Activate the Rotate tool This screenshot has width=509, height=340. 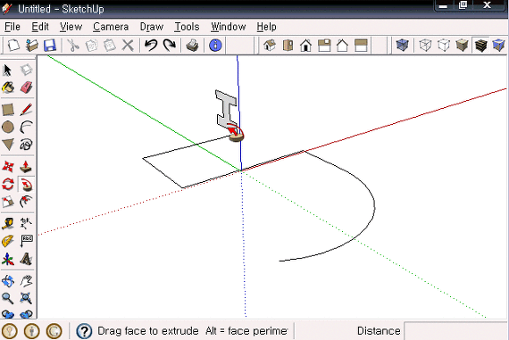pos(8,184)
